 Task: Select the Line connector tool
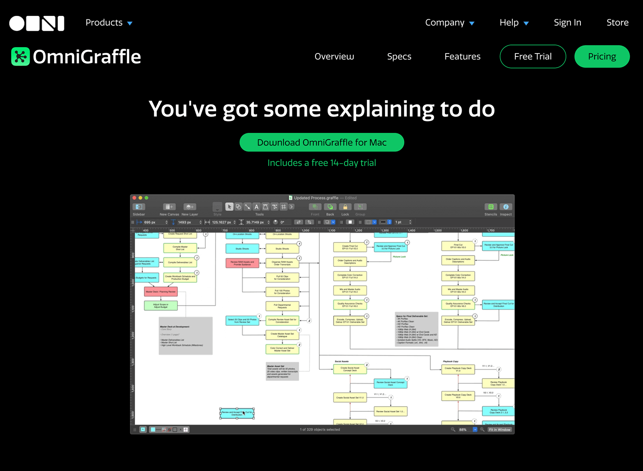point(247,207)
